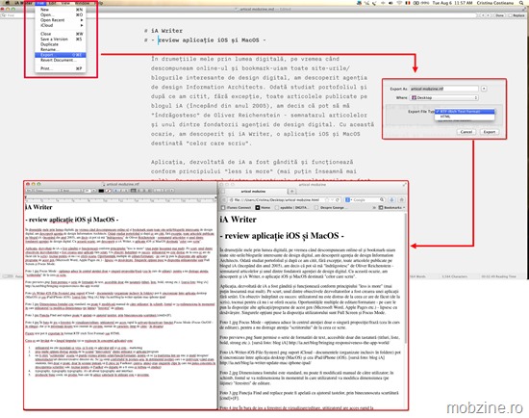Click the browser address bar file URL
This screenshot has width=529, height=418.
pyautogui.click(x=277, y=199)
